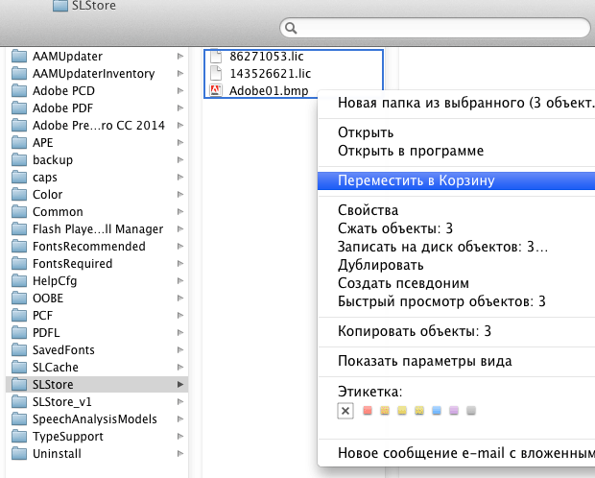
Task: Remove label with the X box
Action: click(345, 411)
